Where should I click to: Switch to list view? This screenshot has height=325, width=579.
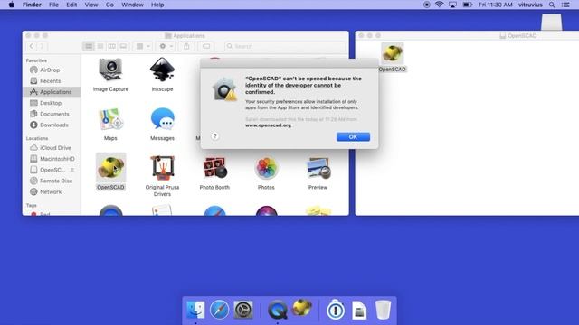coord(100,46)
